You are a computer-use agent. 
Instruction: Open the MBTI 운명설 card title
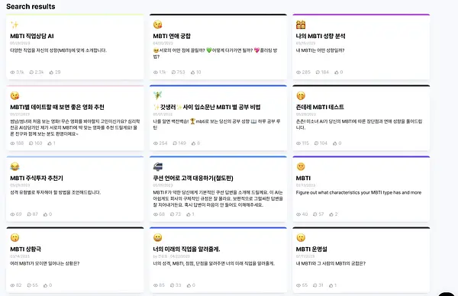[311, 249]
